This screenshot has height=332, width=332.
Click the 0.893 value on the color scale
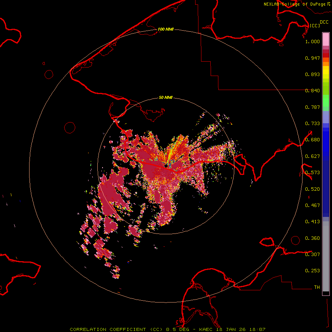(x=312, y=74)
